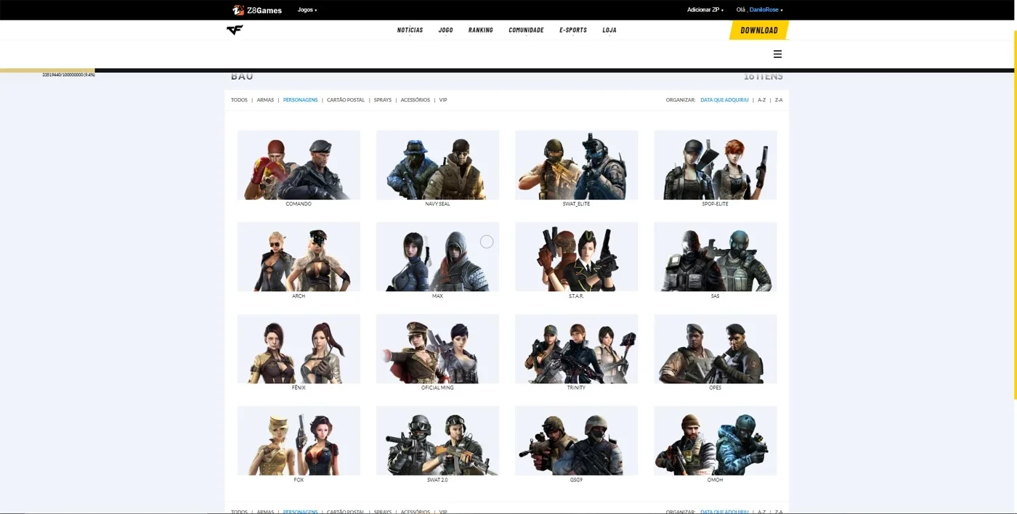Screen dimensions: 1017x514
Task: Expand the Adicionar ZP dropdown
Action: click(x=705, y=10)
